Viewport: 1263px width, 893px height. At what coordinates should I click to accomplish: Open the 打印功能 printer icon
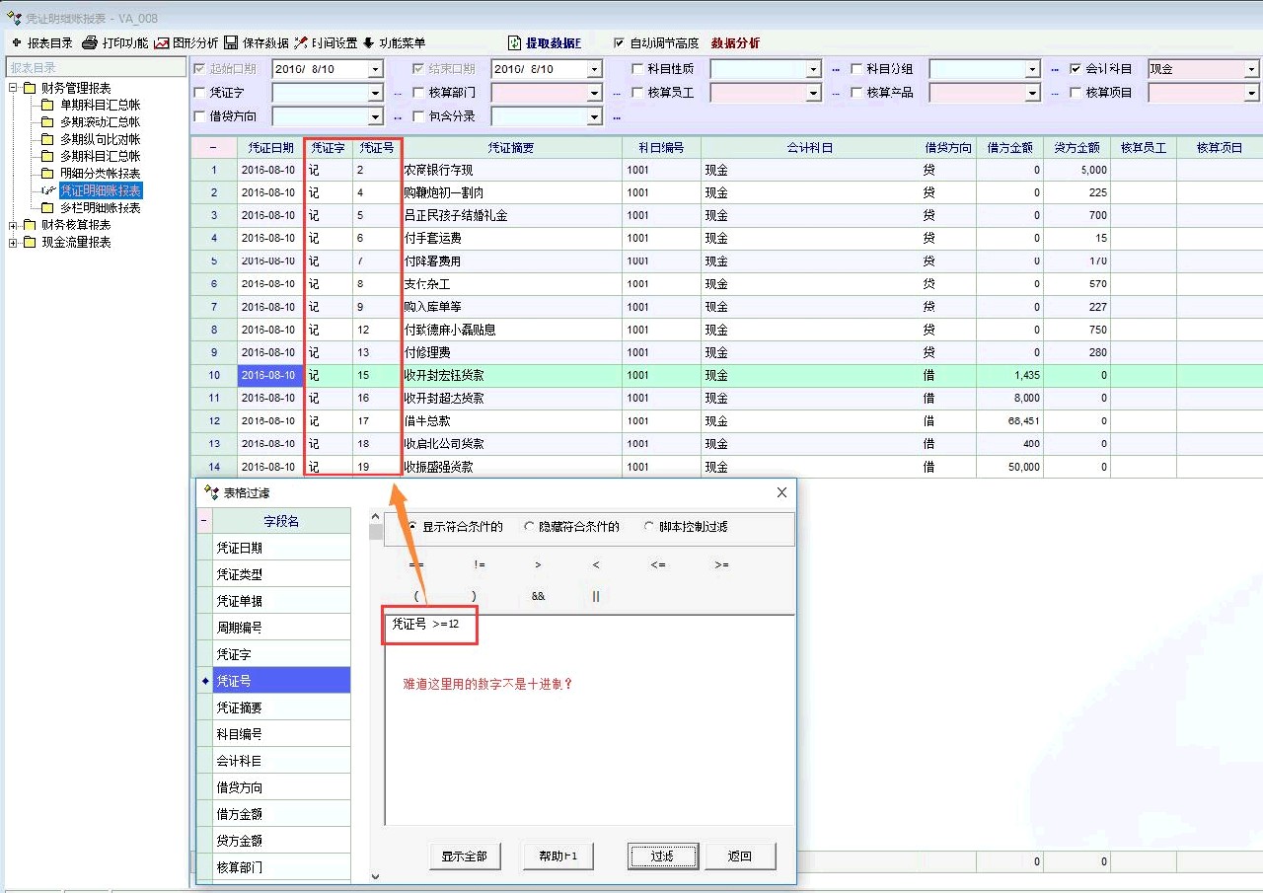click(90, 43)
